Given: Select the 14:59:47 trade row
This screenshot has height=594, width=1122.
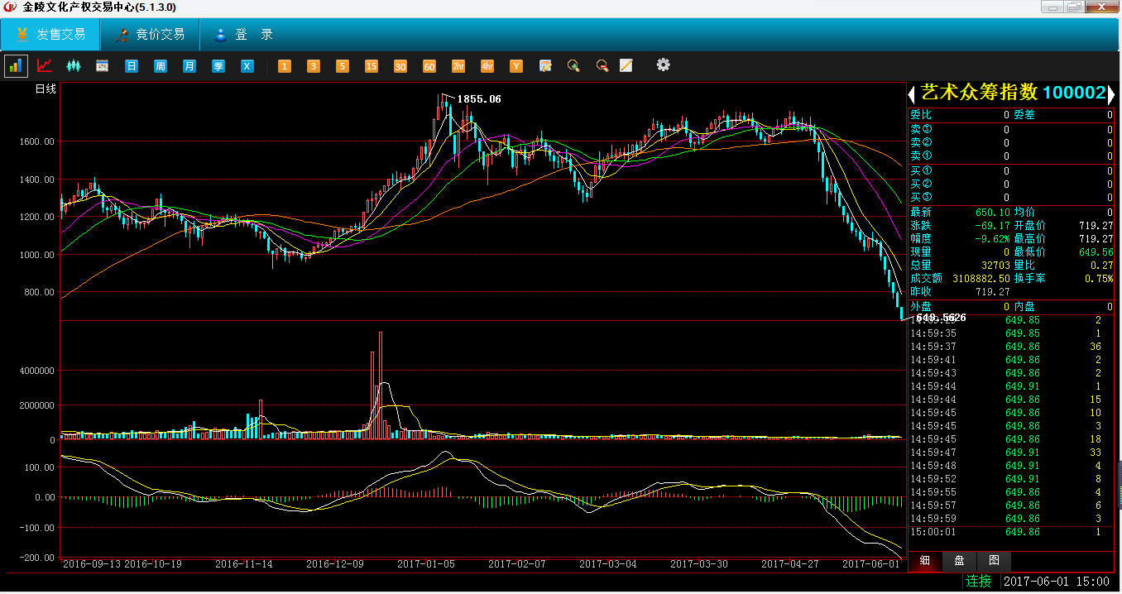Looking at the screenshot, I should point(1011,453).
